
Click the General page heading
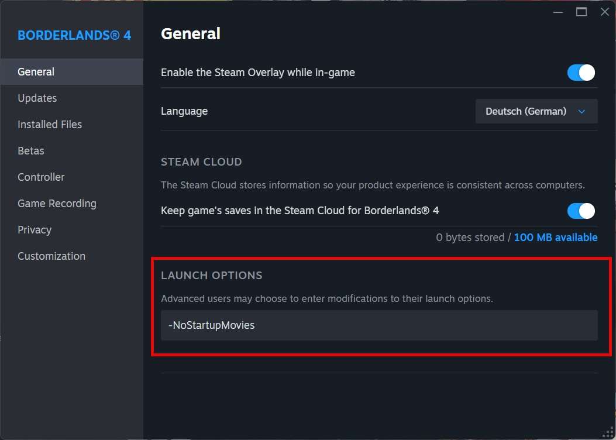coord(191,34)
